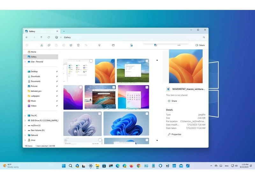Click the Refresh icon
This screenshot has width=255, height=179.
pyautogui.click(x=49, y=37)
